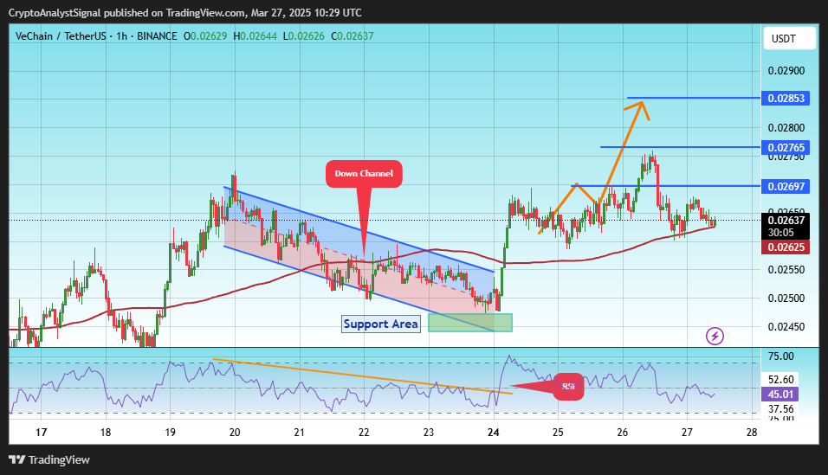The height and width of the screenshot is (475, 828).
Task: Click date 28 on time axis
Action: 752,433
